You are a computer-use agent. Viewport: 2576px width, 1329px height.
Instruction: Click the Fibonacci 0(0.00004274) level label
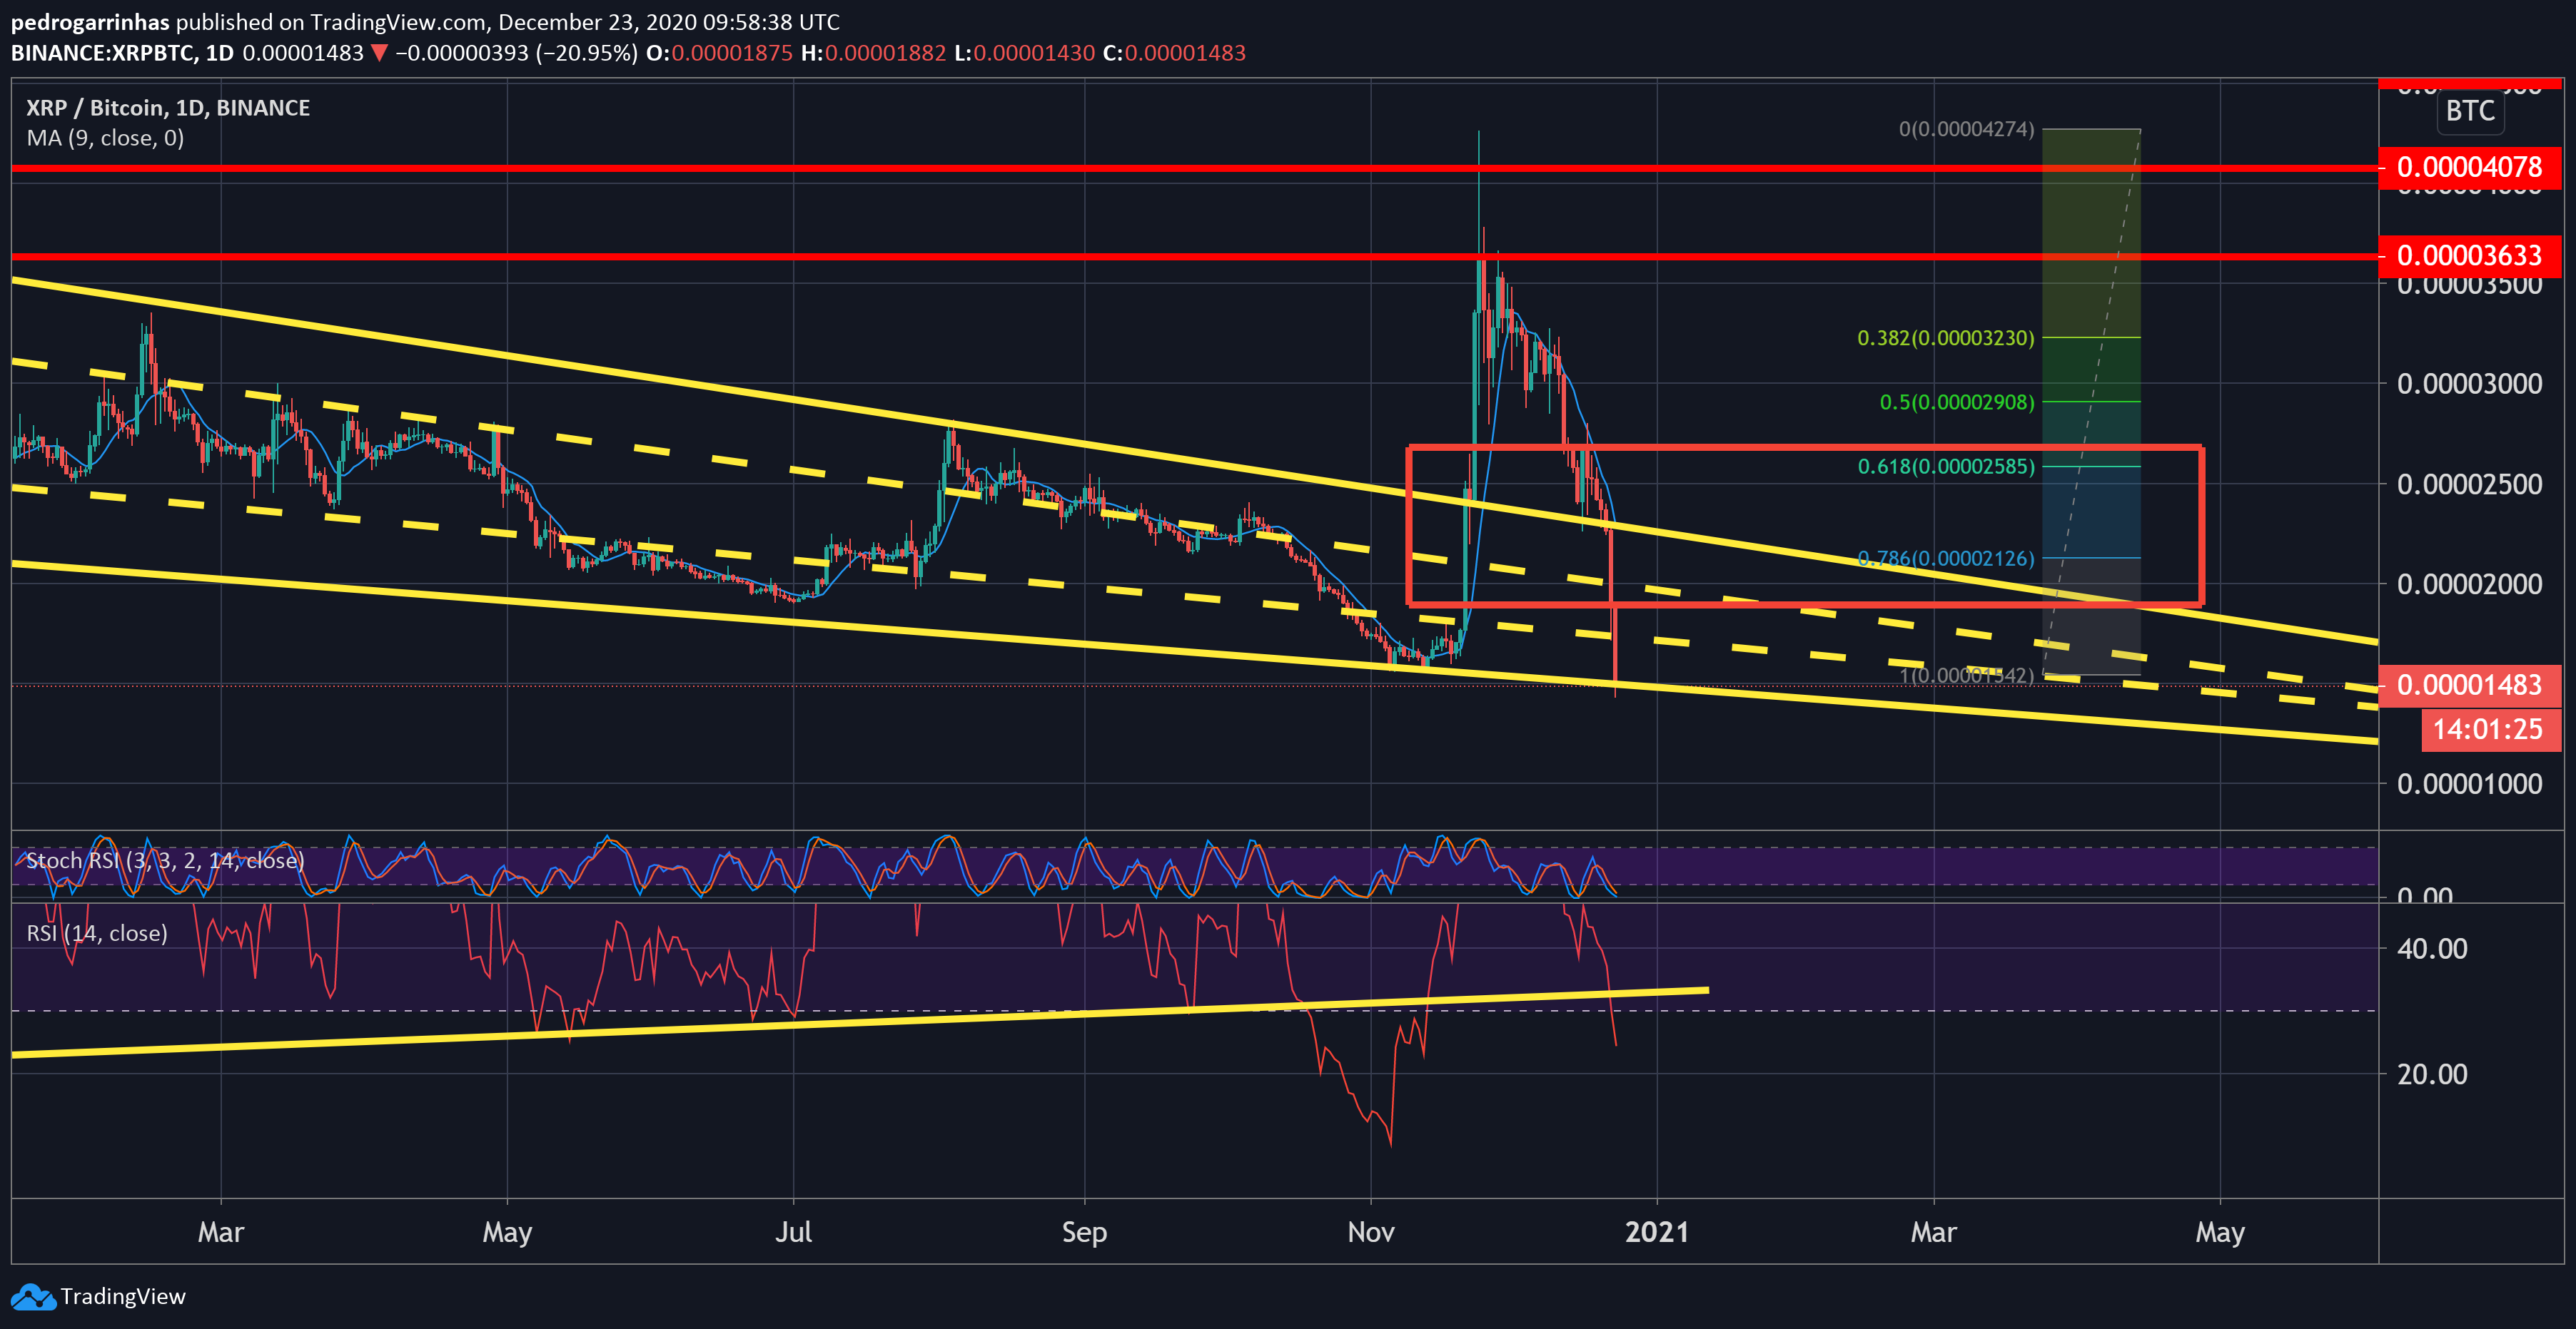(1966, 129)
